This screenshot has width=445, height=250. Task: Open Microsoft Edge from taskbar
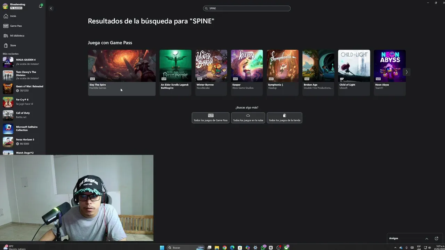pos(232,248)
